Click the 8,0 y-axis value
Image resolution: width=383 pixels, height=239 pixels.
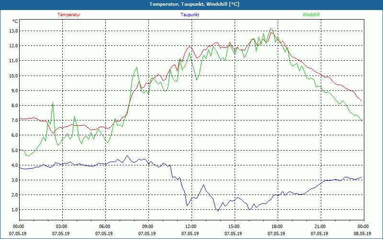coord(15,105)
